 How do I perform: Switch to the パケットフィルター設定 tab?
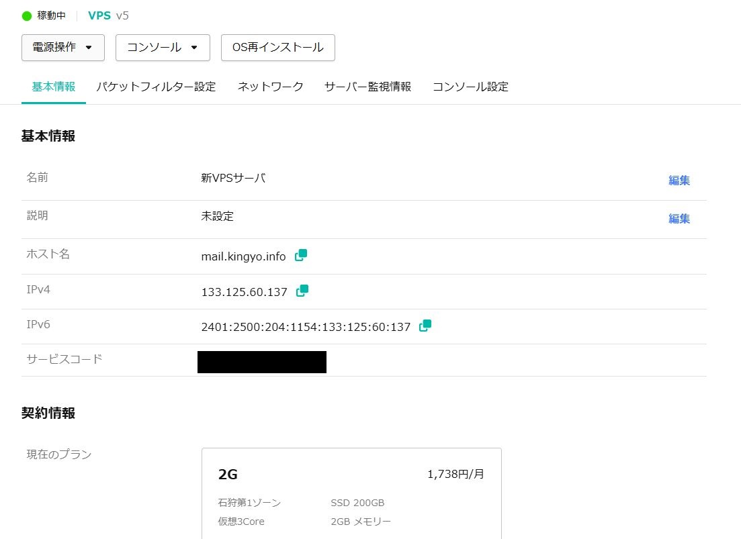pyautogui.click(x=156, y=87)
